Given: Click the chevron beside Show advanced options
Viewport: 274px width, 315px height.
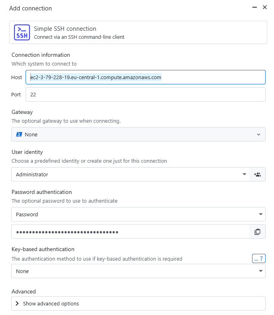Looking at the screenshot, I should coord(17,303).
